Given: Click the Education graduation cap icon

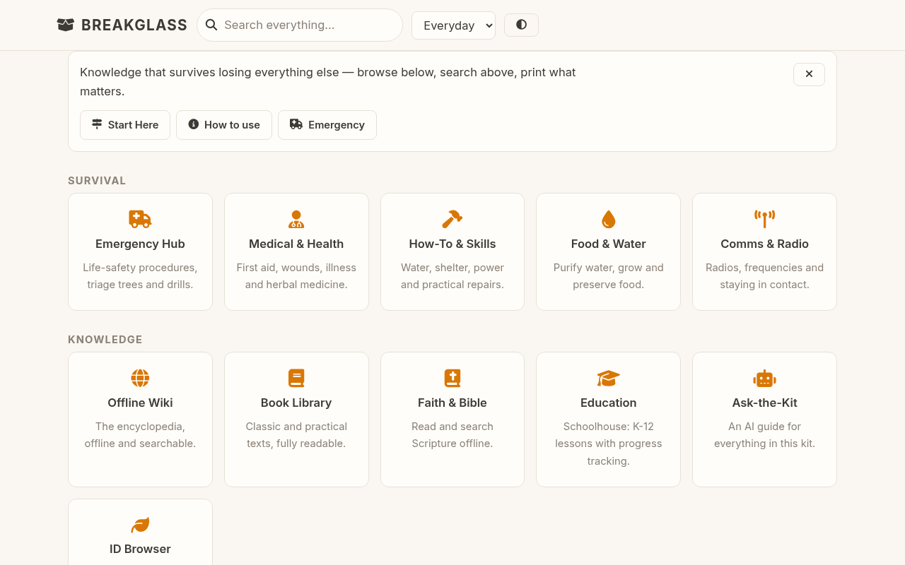Looking at the screenshot, I should [609, 378].
